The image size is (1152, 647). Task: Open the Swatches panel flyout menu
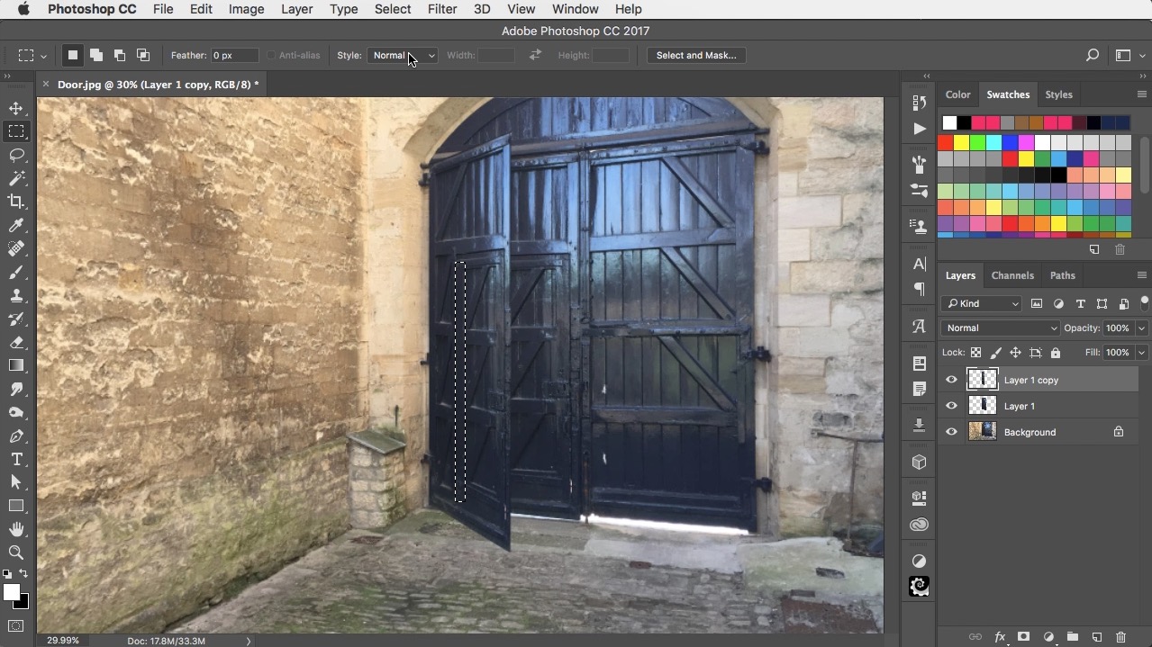1141,94
